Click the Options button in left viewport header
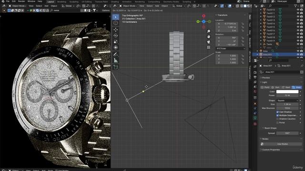Image resolution: width=305 pixels, height=171 pixels. pos(106,10)
